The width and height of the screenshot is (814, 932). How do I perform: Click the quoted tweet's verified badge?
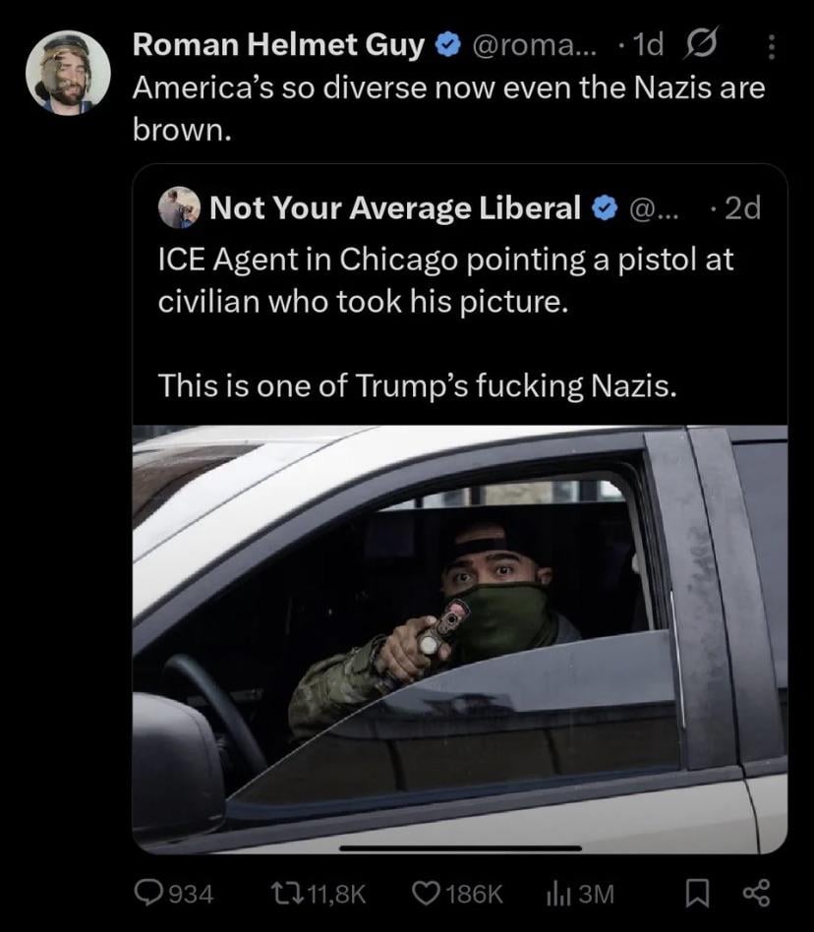click(606, 207)
